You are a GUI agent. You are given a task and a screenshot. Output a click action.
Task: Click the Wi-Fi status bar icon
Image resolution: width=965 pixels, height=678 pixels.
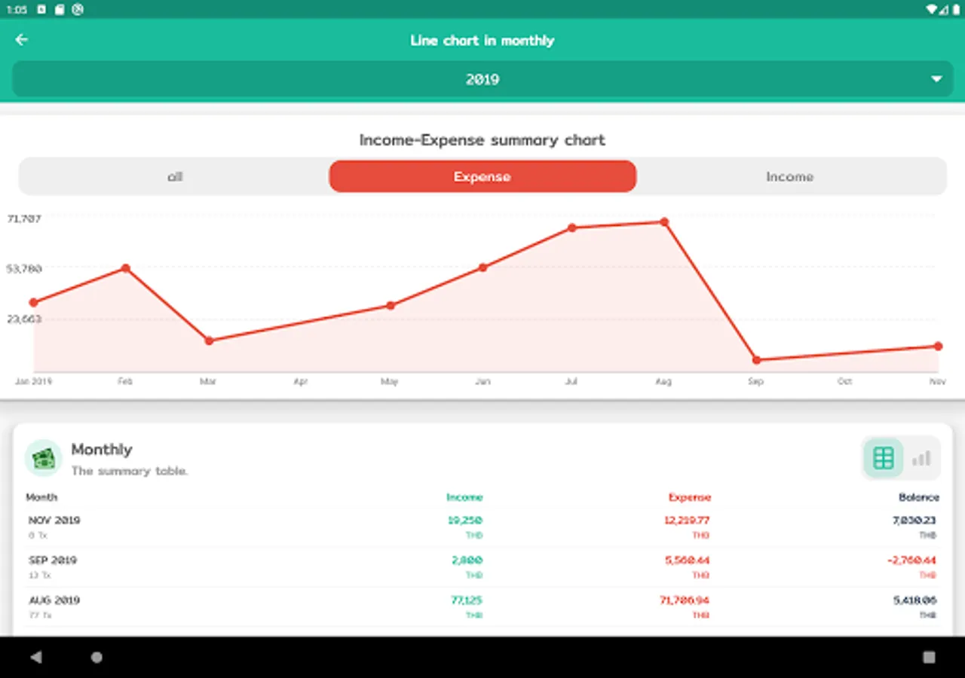tap(933, 10)
